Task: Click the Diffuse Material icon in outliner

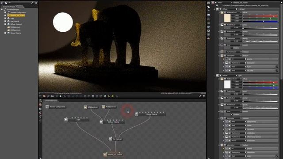Action: [8, 24]
